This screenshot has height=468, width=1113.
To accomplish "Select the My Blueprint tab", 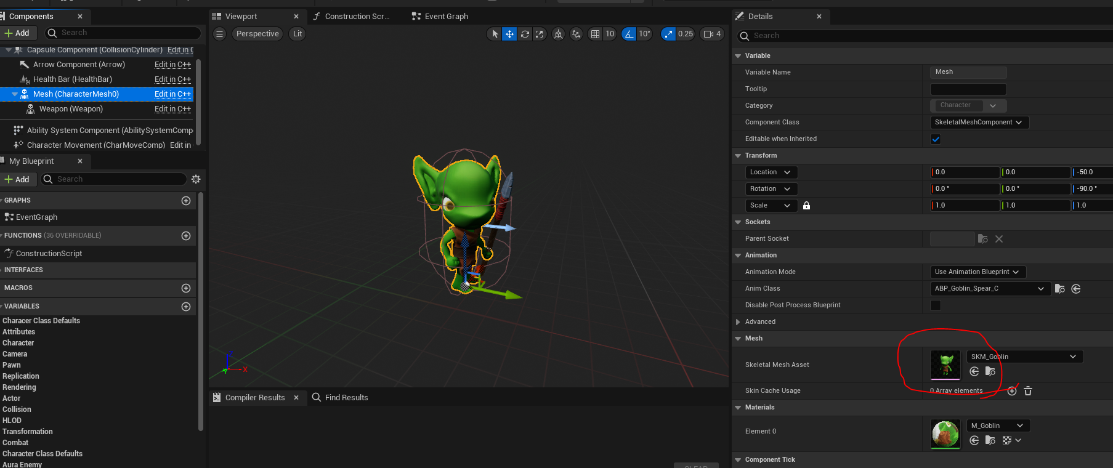I will pyautogui.click(x=31, y=161).
